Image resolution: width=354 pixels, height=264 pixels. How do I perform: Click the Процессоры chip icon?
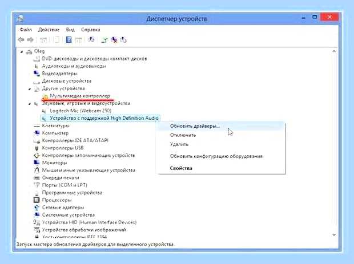[37, 200]
